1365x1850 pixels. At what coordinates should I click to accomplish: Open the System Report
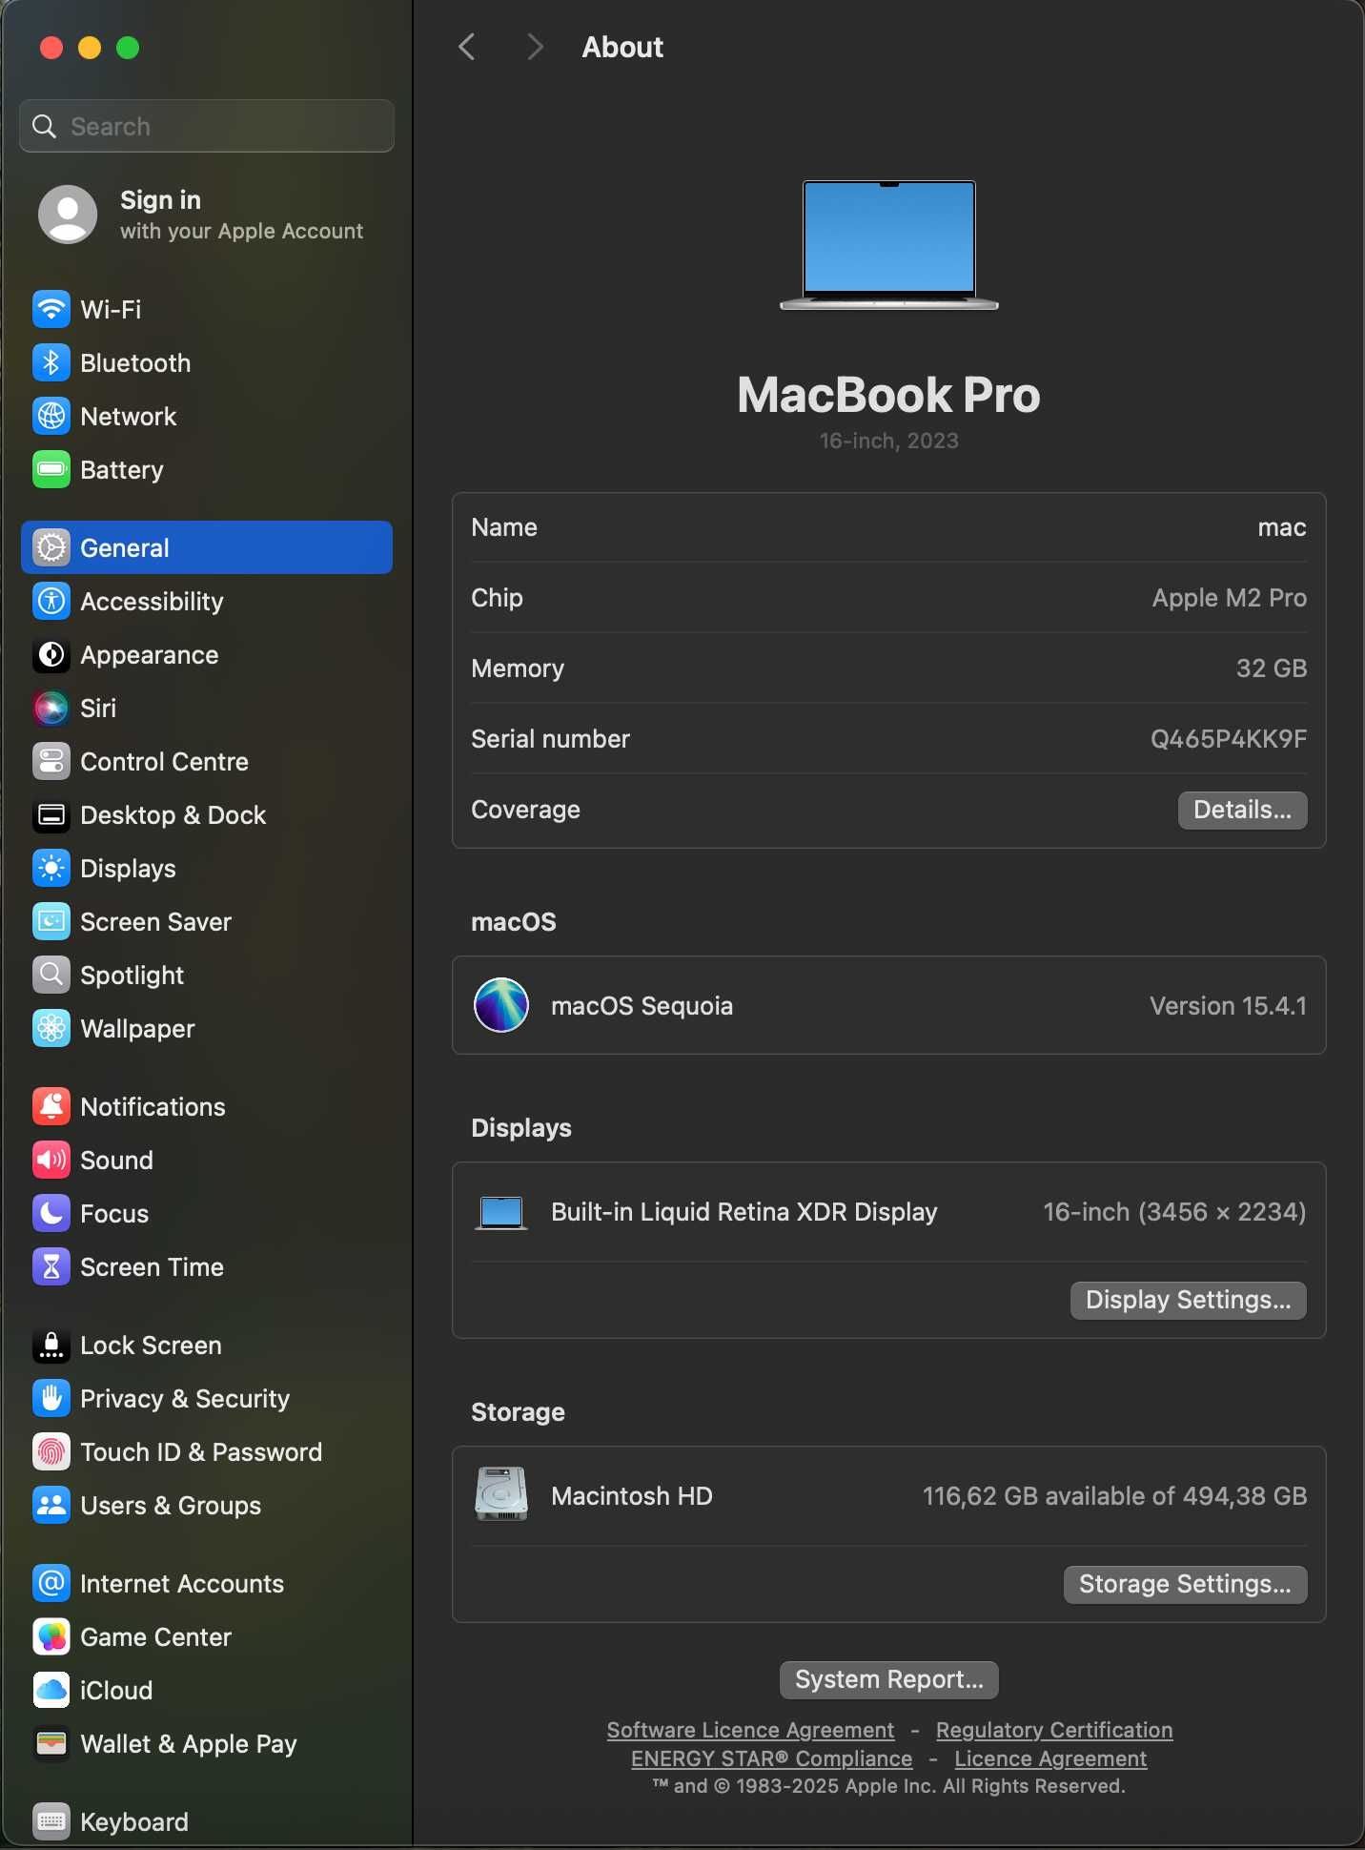click(x=888, y=1679)
